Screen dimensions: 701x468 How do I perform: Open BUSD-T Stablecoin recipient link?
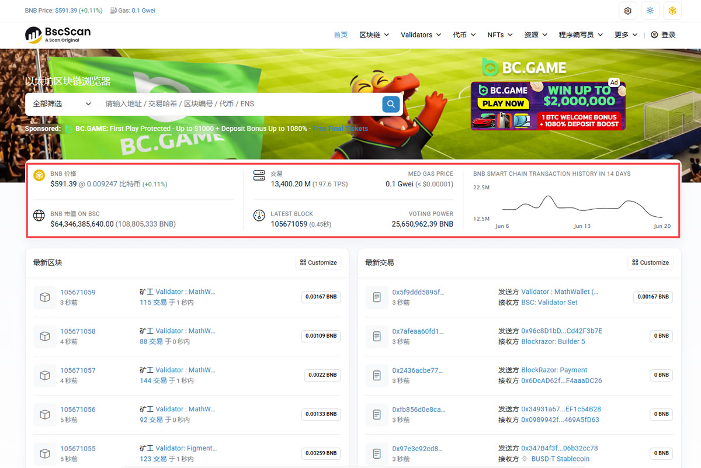(560, 459)
